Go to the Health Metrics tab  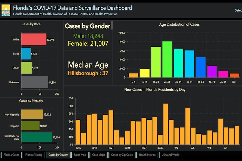pos(147,155)
